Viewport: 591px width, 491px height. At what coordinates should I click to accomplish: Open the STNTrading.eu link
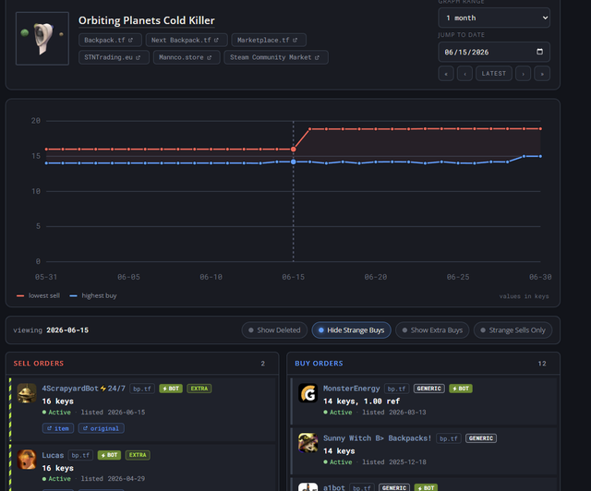point(114,57)
